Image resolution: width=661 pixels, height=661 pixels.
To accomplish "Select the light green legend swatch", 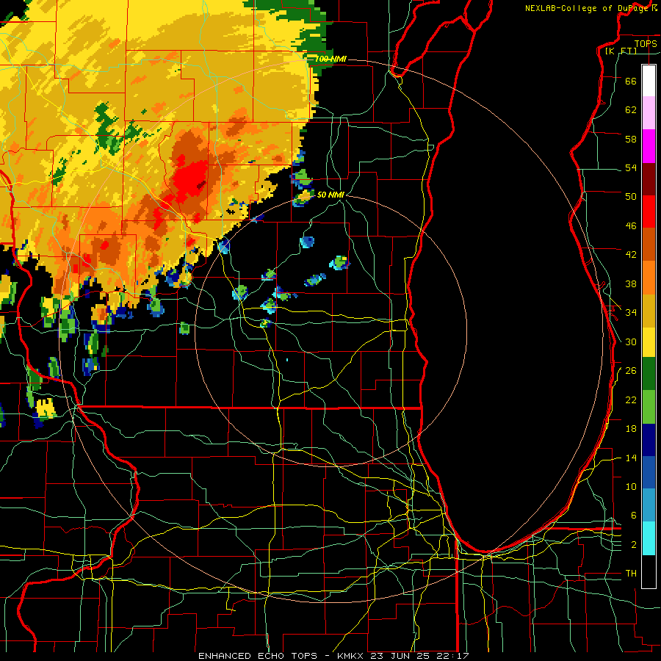I will coord(649,407).
